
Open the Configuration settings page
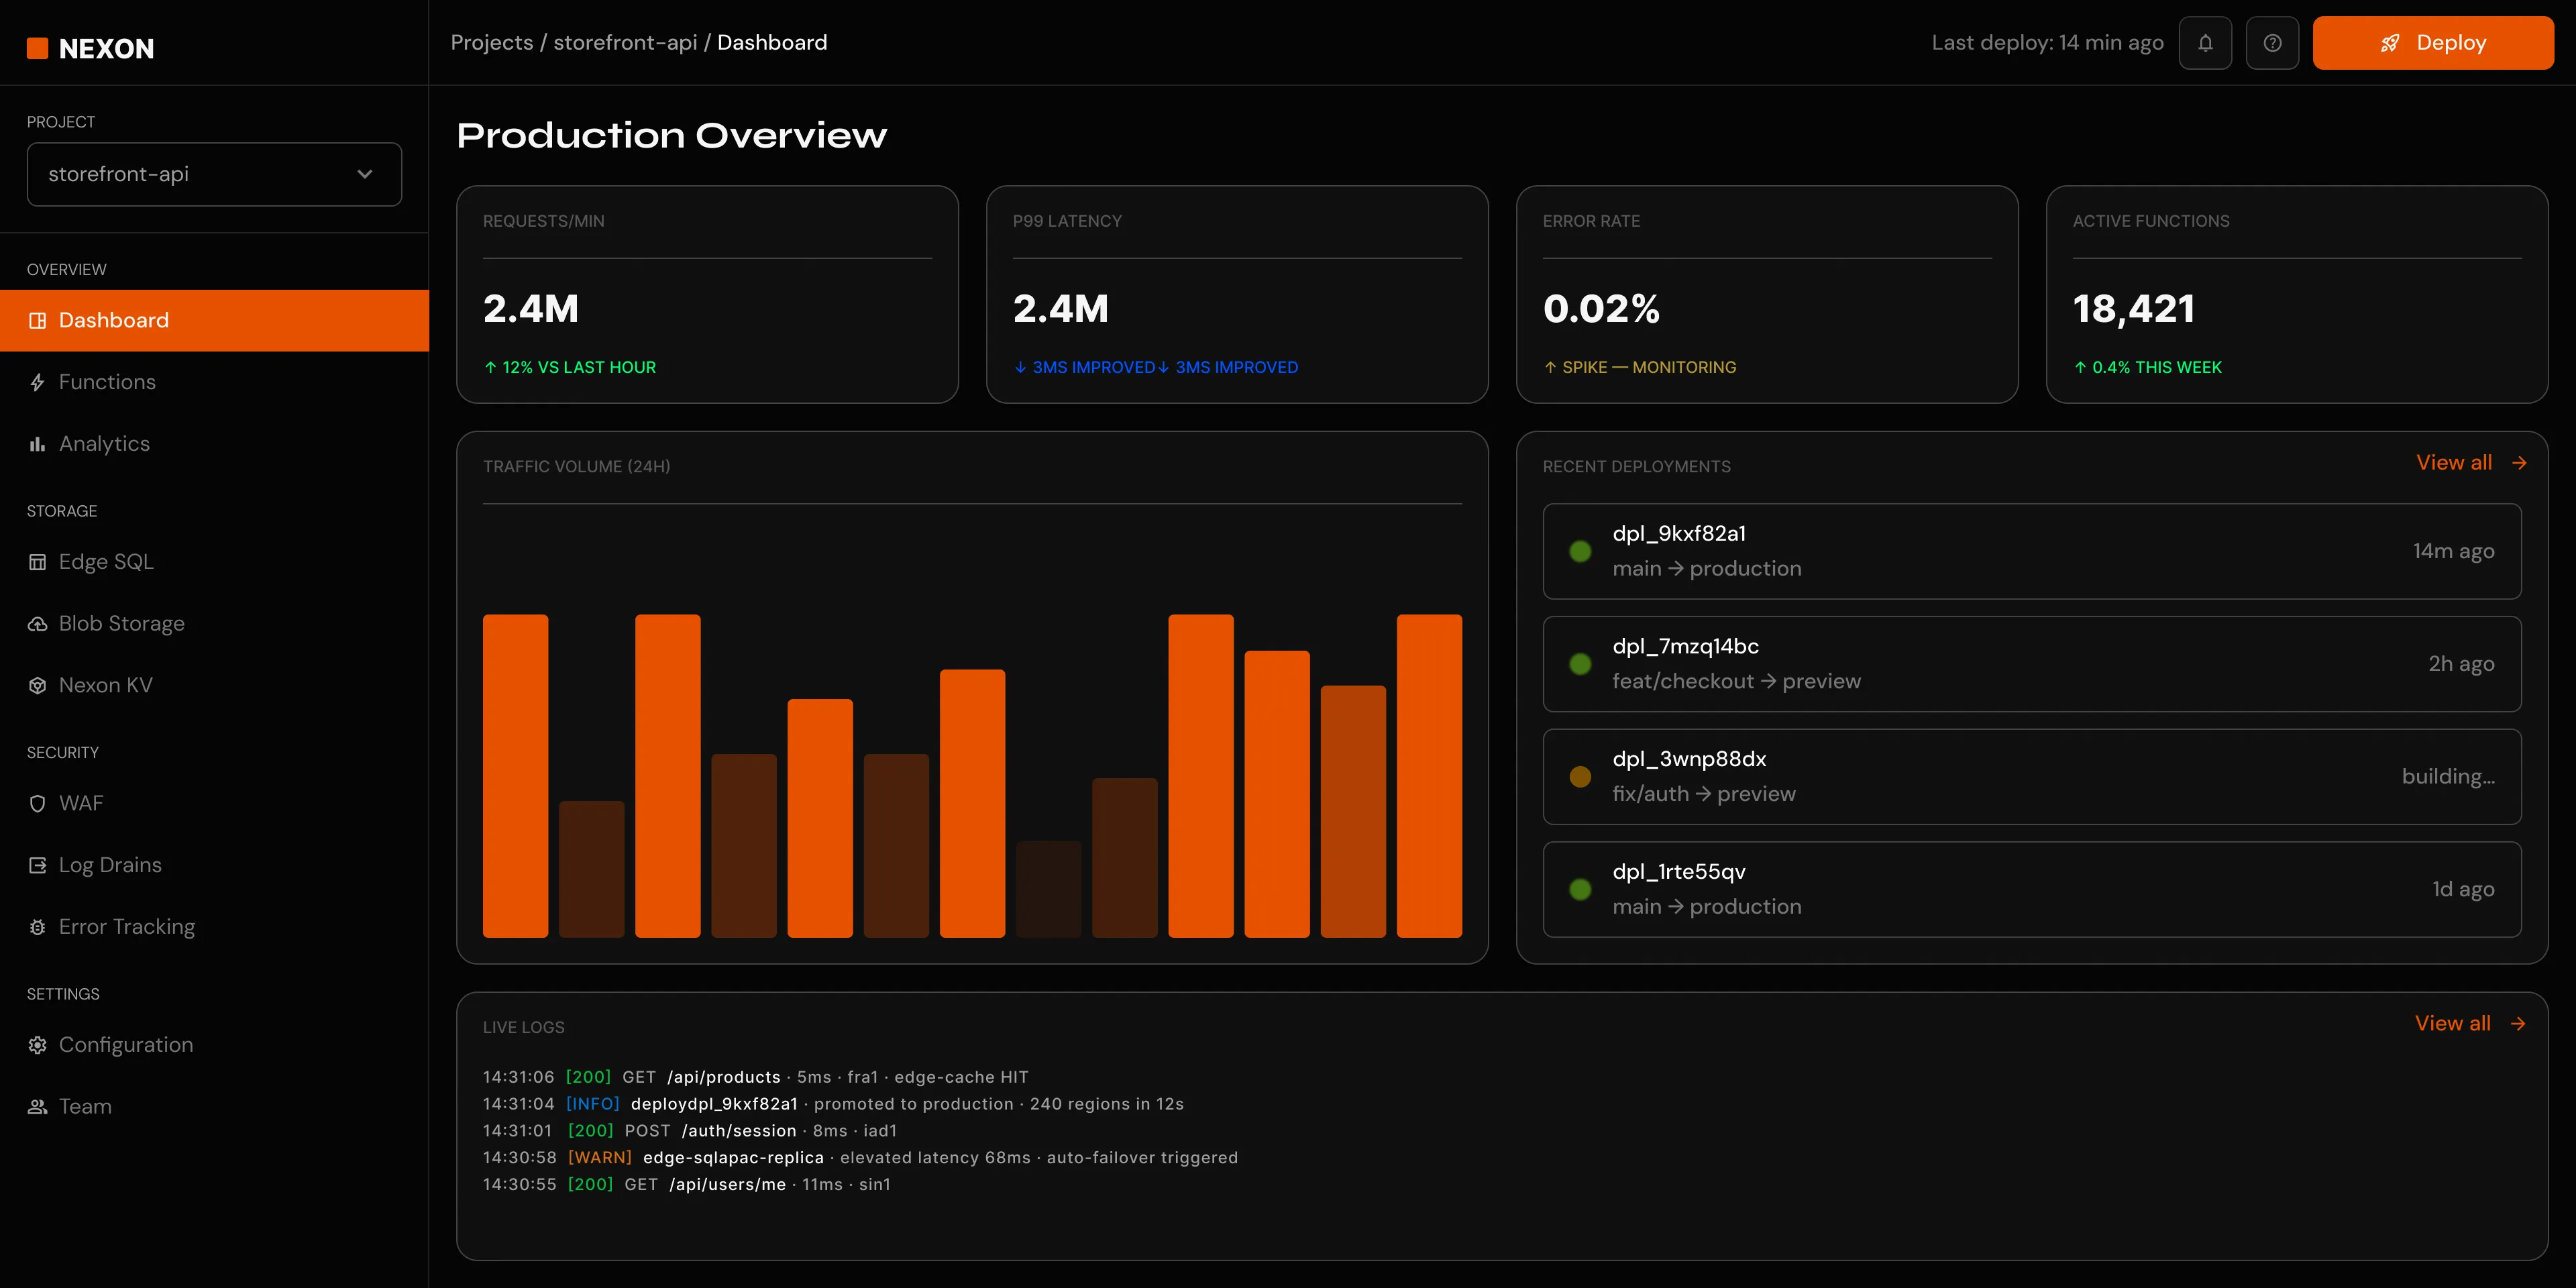(125, 1045)
